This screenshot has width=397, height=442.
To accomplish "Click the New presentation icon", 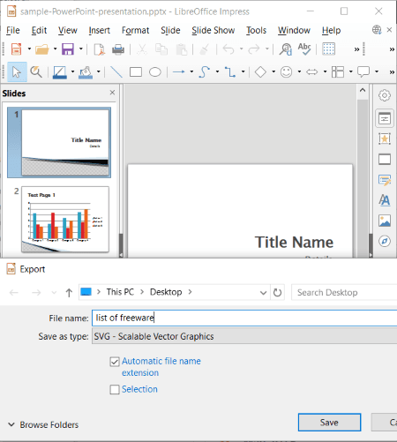I will 17,49.
